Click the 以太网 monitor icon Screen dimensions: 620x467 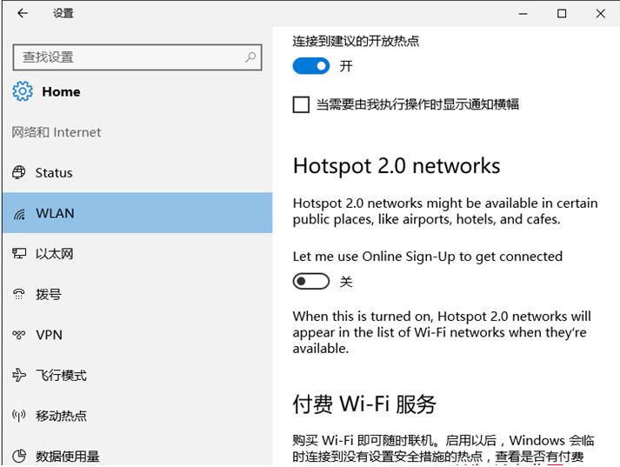pos(19,253)
